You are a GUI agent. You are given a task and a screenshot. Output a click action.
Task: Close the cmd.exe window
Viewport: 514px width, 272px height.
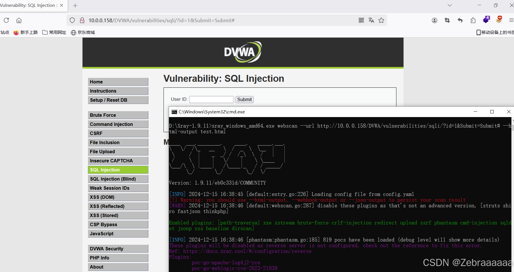509,112
